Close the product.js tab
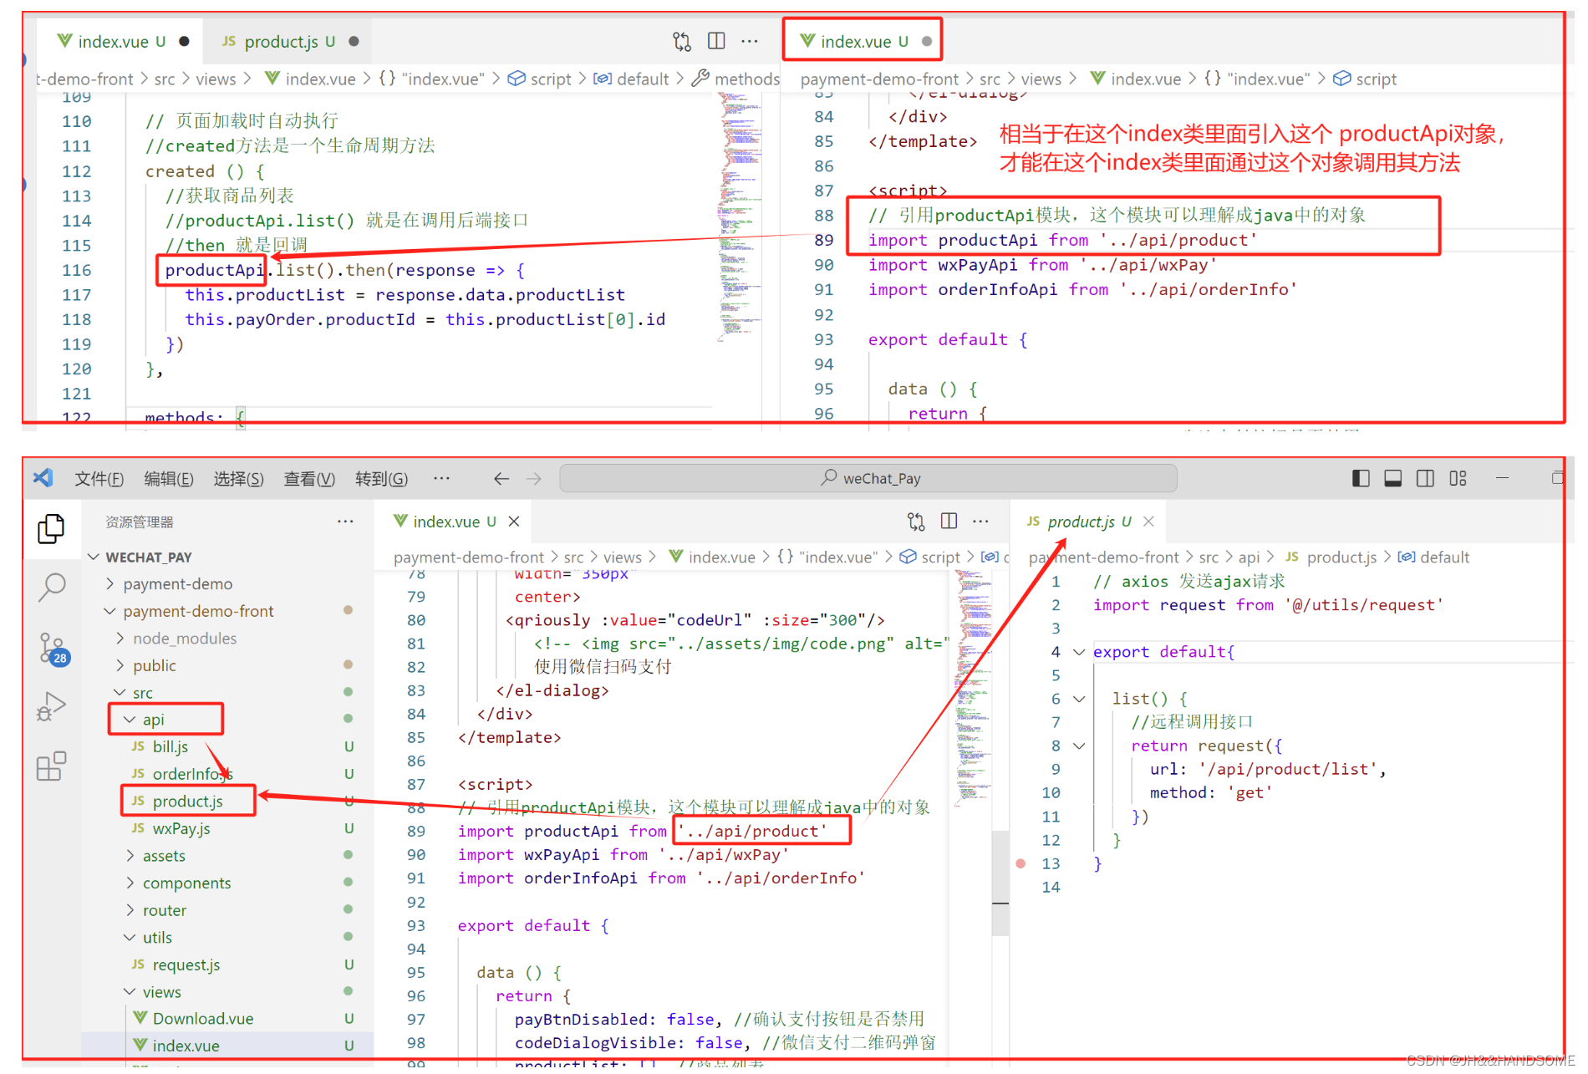This screenshot has height=1074, width=1588. pyautogui.click(x=1148, y=521)
